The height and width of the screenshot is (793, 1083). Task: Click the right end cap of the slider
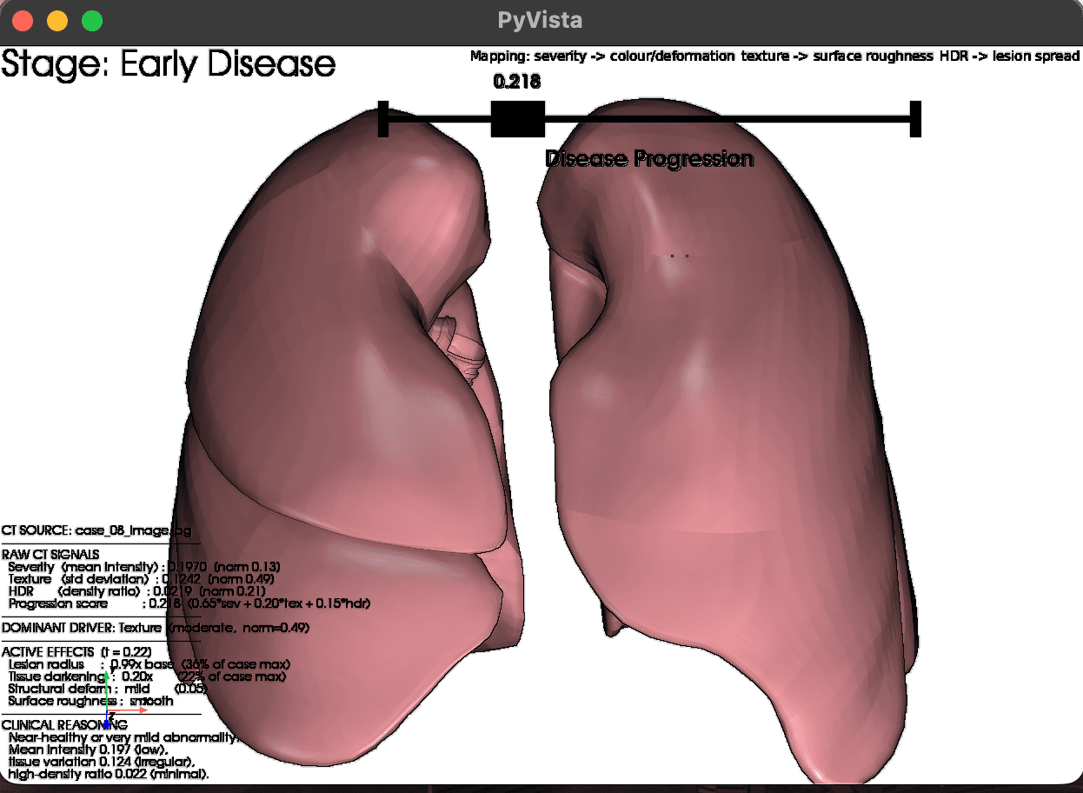(915, 118)
